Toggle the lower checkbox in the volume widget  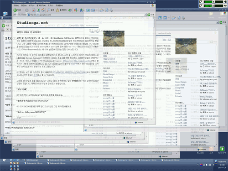point(201,6)
